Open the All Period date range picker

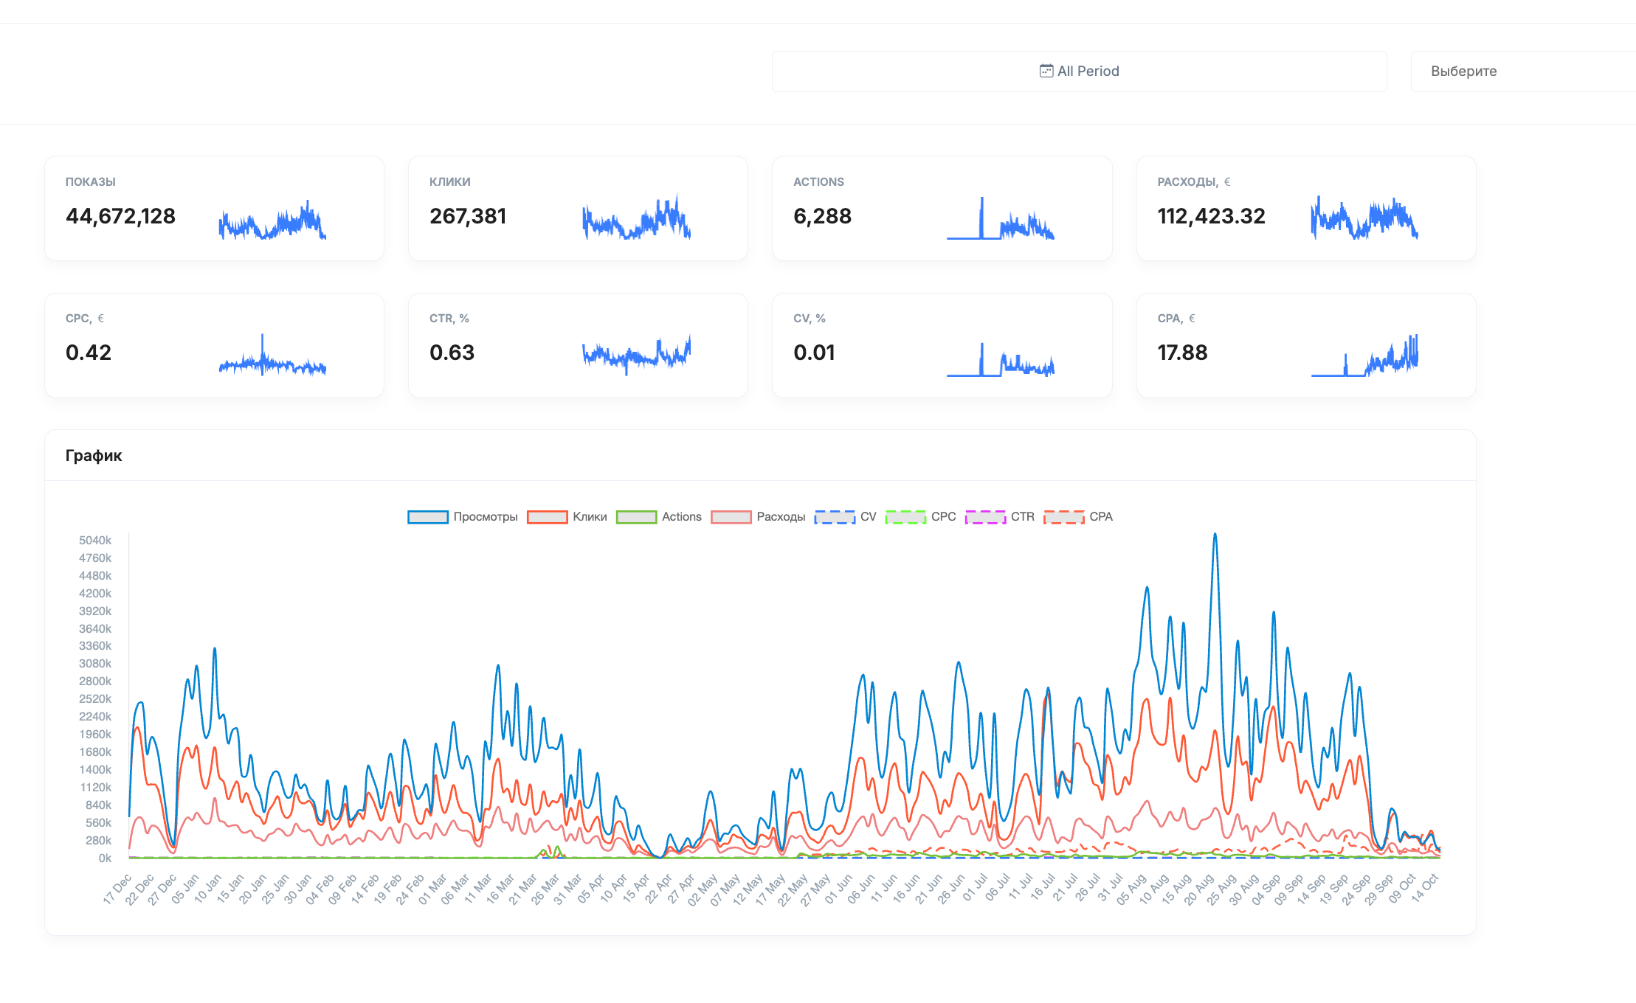click(1079, 72)
